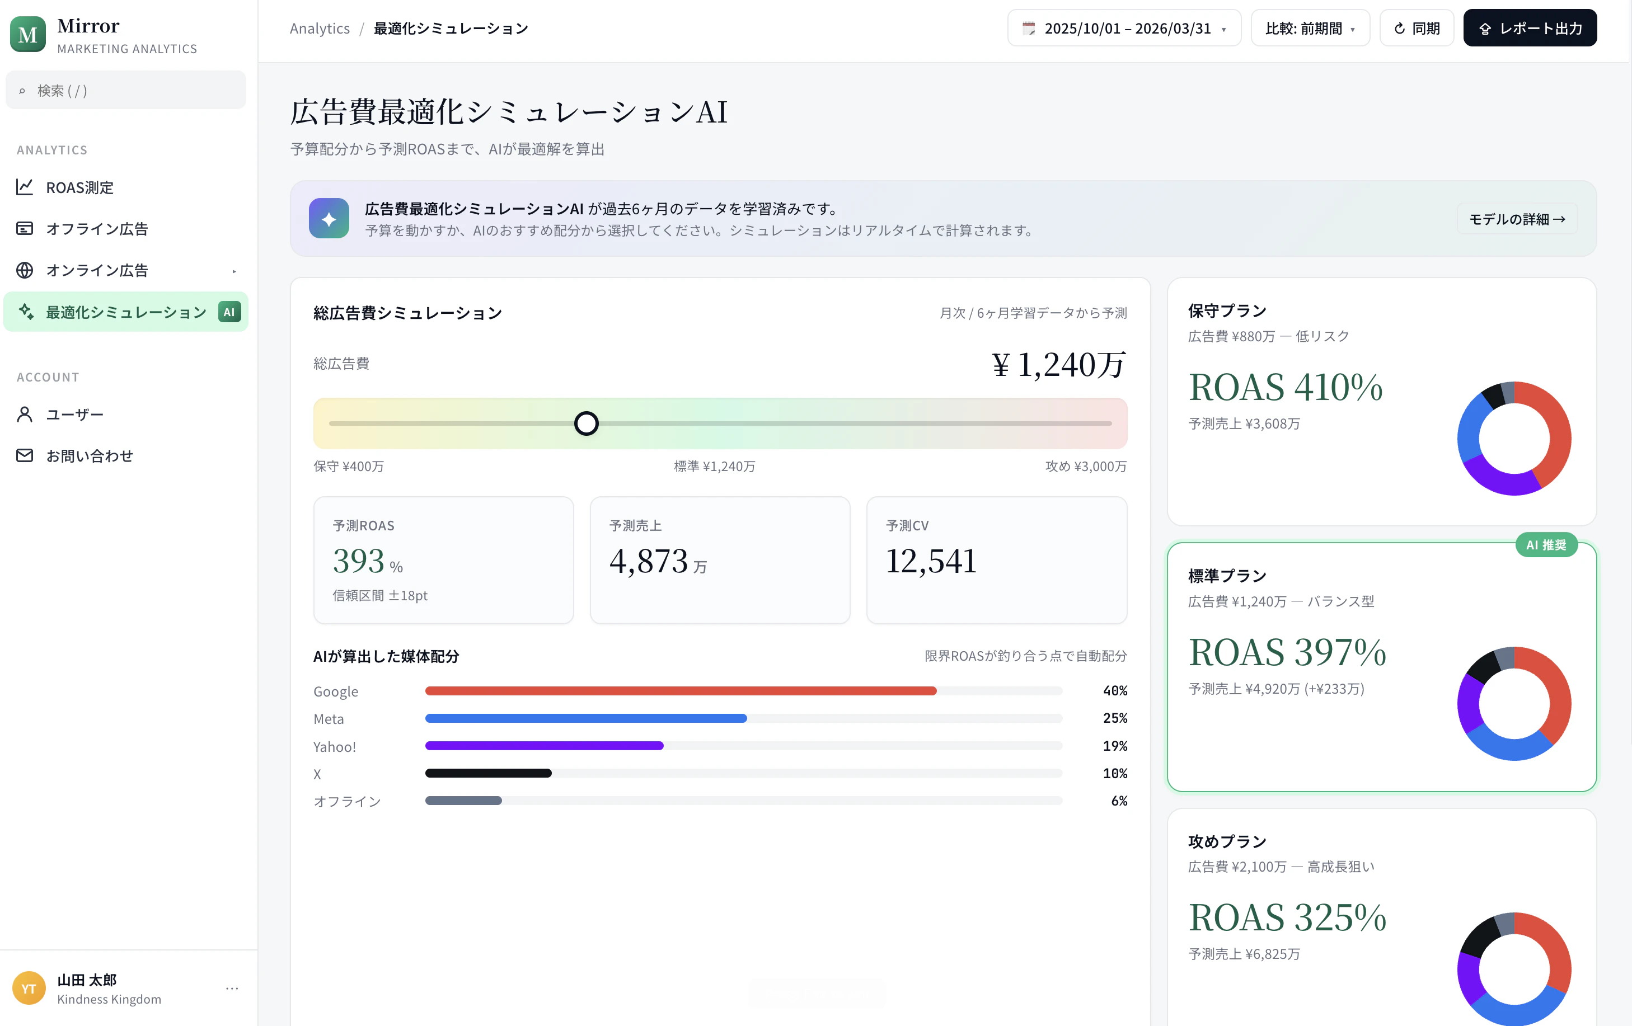The height and width of the screenshot is (1026, 1632).
Task: Click the AI 推奨 badge
Action: point(1546,545)
